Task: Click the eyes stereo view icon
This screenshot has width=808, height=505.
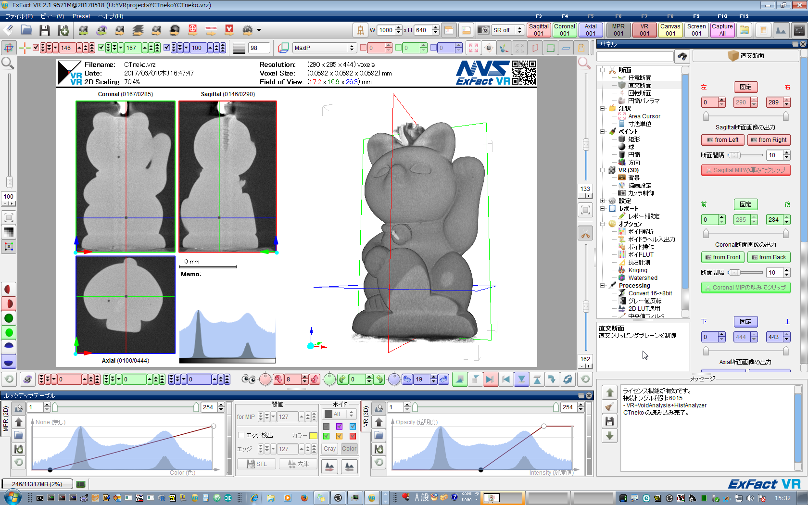Action: pyautogui.click(x=249, y=379)
